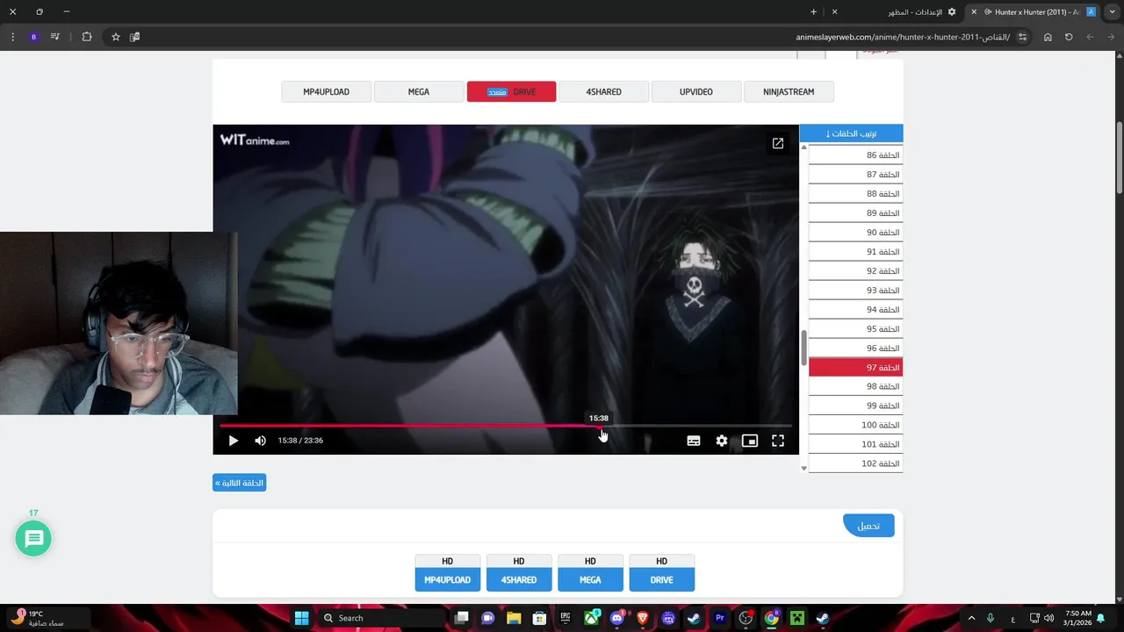Viewport: 1124px width, 632px height.
Task: Open the green chat bubble widget
Action: pos(34,538)
